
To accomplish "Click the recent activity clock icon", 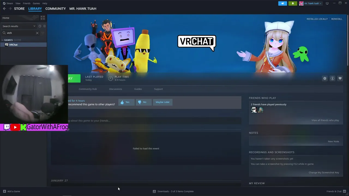I will tap(40, 26).
